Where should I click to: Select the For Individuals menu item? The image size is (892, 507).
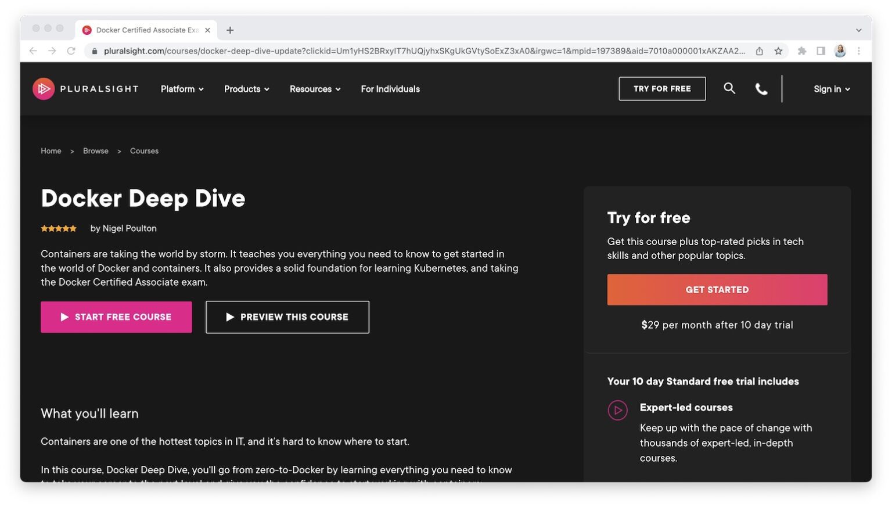(390, 89)
